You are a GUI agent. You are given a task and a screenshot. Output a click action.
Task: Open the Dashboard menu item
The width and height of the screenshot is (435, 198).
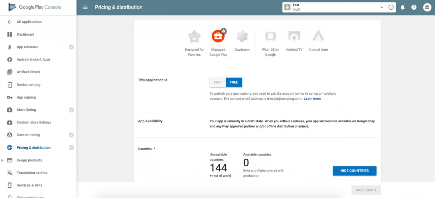(x=25, y=34)
